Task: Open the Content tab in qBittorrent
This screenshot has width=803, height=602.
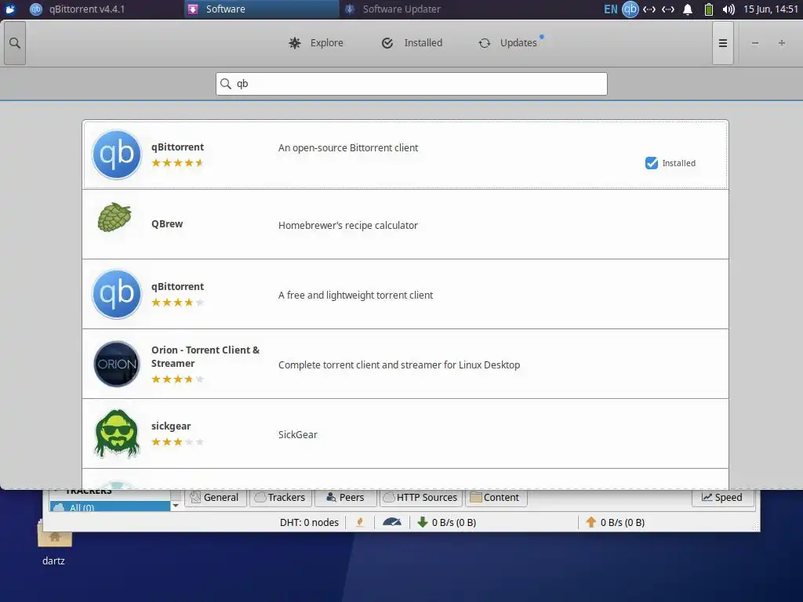Action: (496, 497)
